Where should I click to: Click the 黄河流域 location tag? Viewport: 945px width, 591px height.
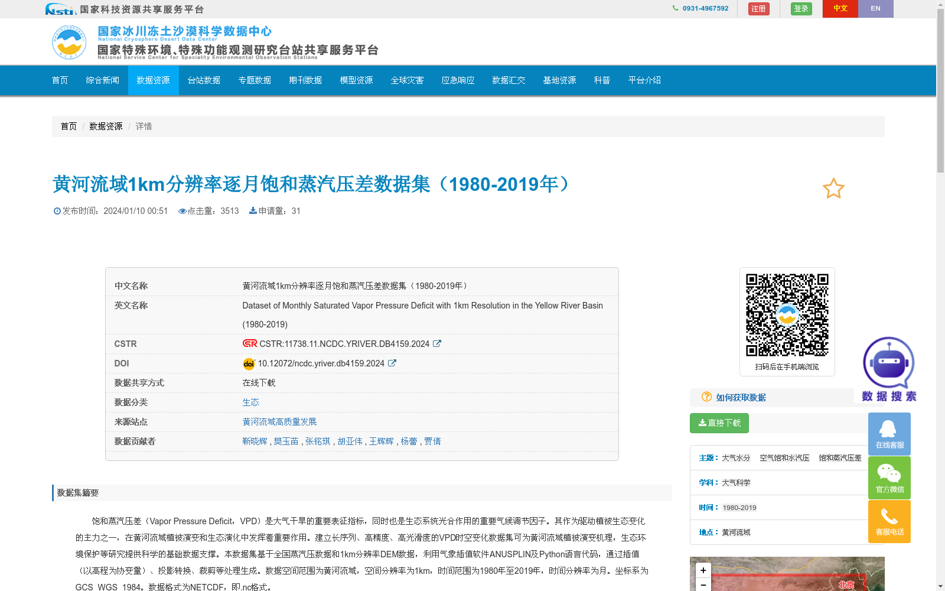(736, 532)
